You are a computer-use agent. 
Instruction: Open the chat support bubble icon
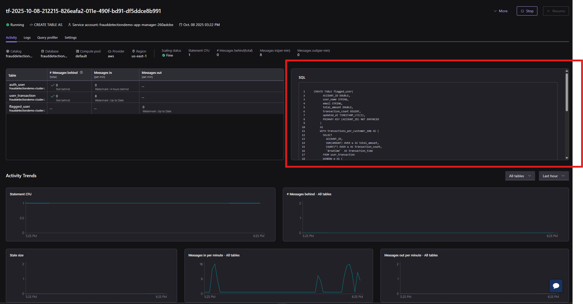(556, 286)
